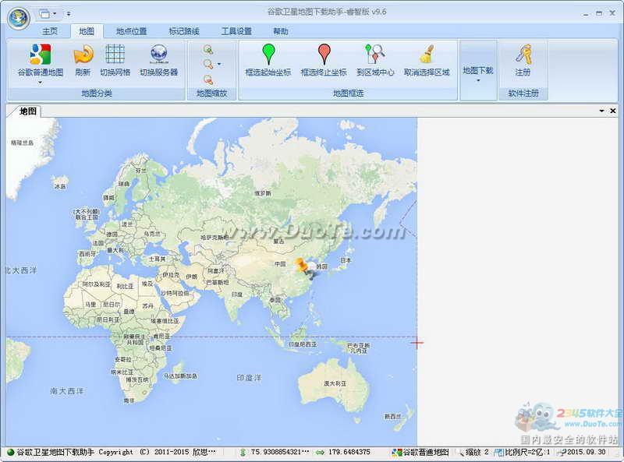Click the 印度尼西亚 label on the map
Viewport: 624px width, 462px height.
point(303,344)
